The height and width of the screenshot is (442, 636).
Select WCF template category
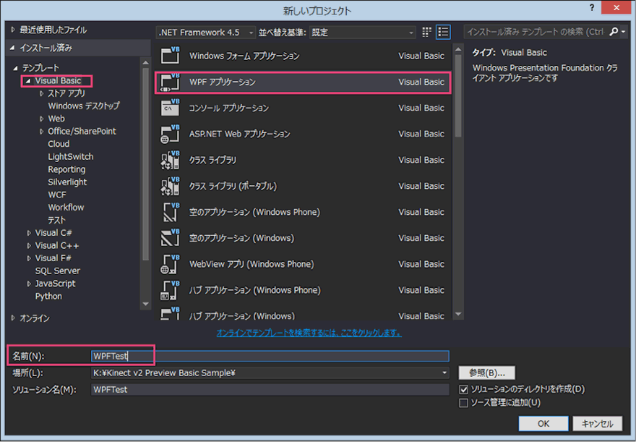point(57,195)
